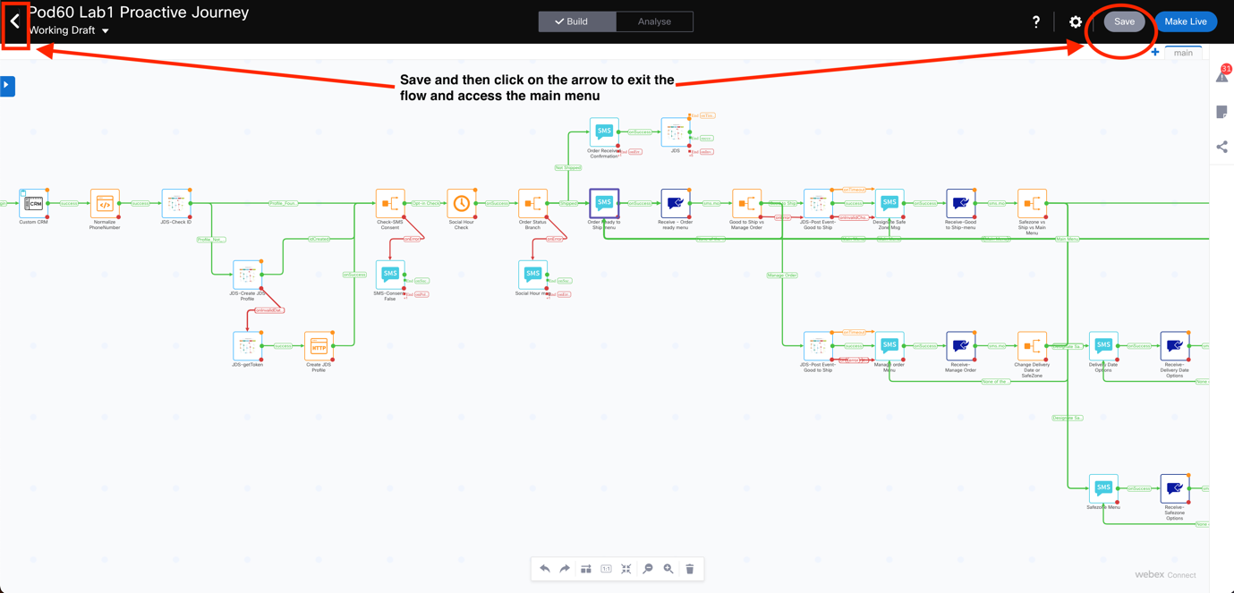Open the notes icon in right sidebar
This screenshot has height=593, width=1234.
(x=1222, y=112)
